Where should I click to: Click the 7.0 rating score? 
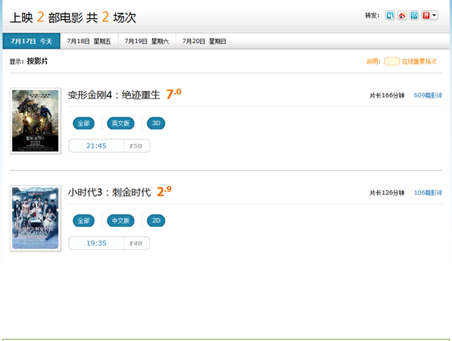(x=174, y=94)
